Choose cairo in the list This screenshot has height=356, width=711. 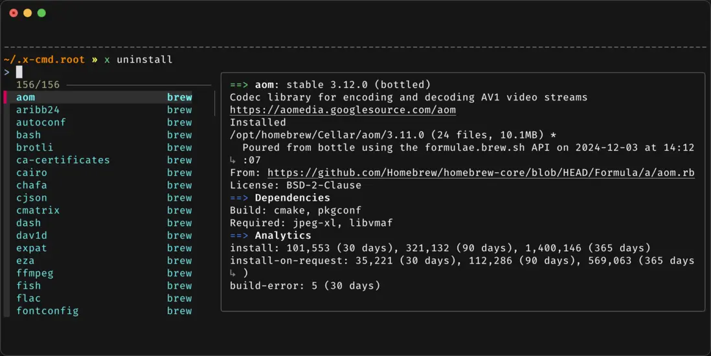point(32,173)
